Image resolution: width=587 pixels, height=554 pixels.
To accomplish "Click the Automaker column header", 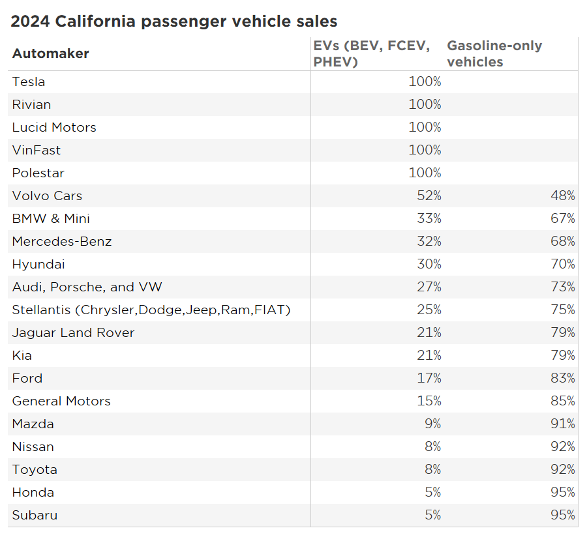I will 51,53.
